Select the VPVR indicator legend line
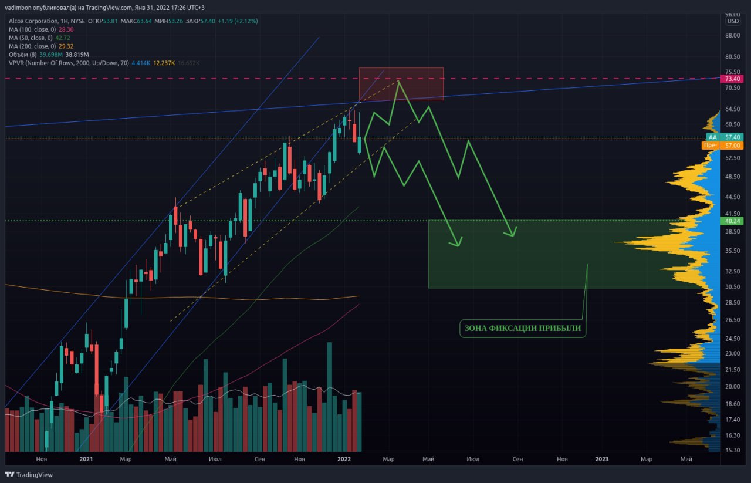This screenshot has width=751, height=483. coord(104,63)
